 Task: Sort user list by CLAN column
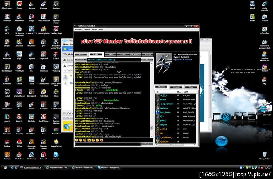186,92
